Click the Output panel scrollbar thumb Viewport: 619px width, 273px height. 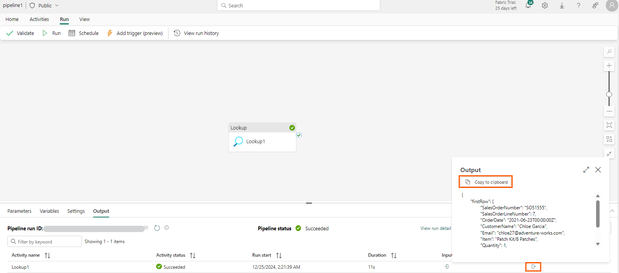[598, 214]
